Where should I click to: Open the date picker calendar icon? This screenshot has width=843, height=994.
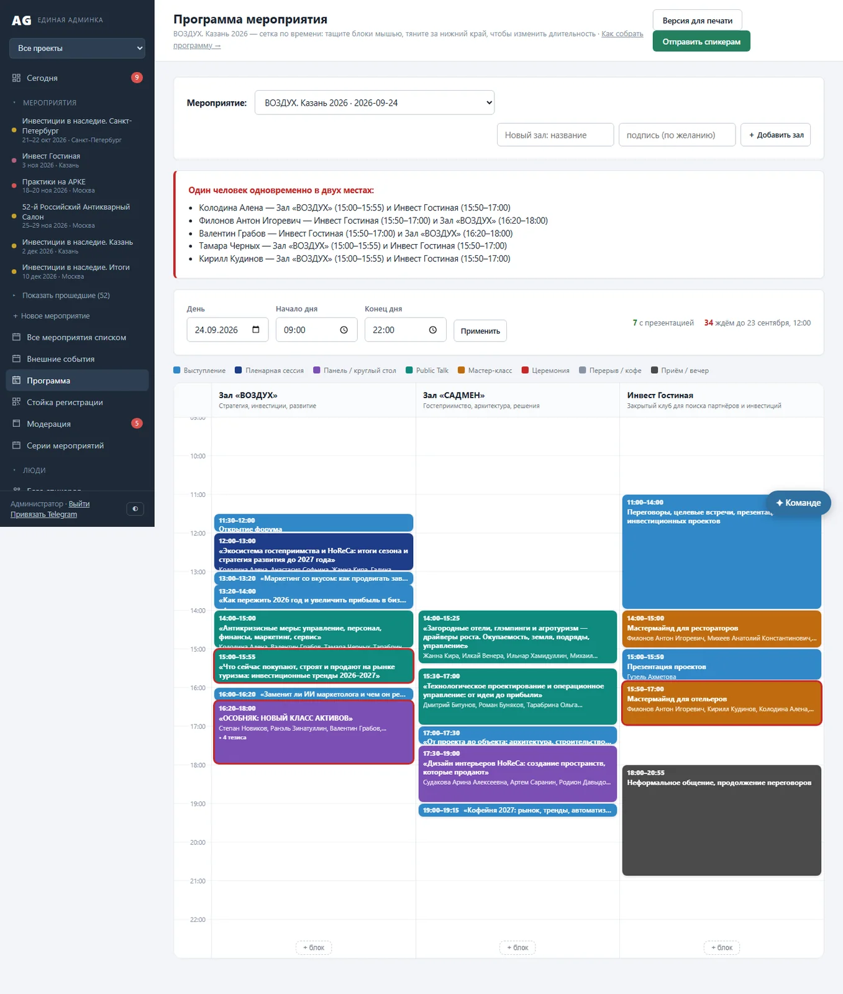point(256,330)
